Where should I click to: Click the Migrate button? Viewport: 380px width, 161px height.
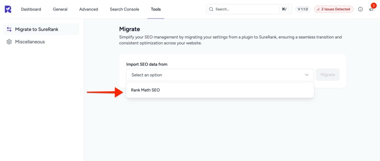[x=328, y=75]
